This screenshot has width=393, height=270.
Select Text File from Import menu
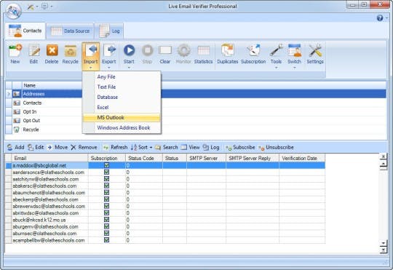click(122, 87)
